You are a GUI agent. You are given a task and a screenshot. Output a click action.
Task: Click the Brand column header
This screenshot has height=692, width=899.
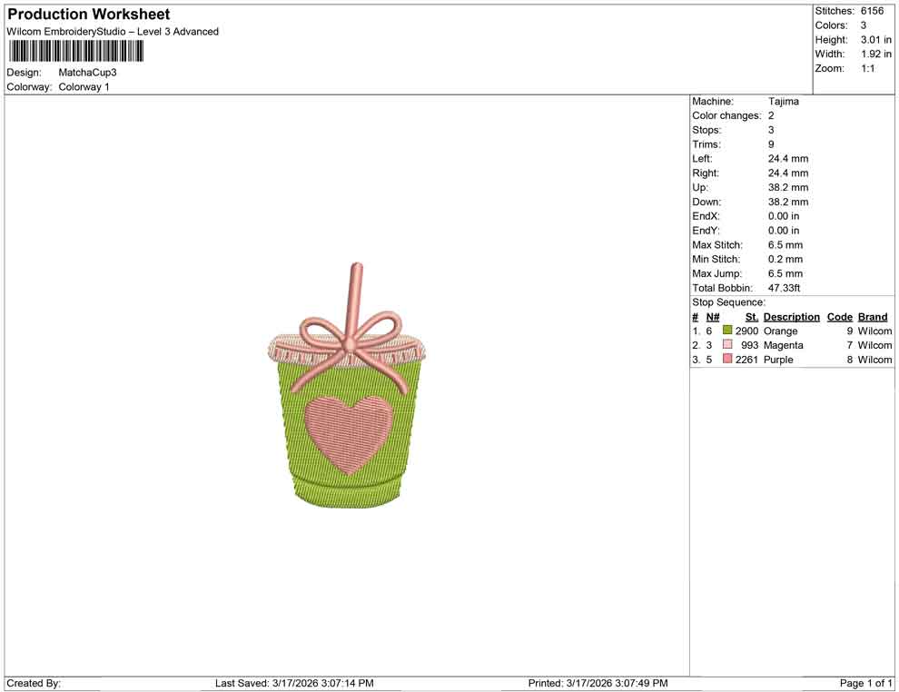point(873,317)
